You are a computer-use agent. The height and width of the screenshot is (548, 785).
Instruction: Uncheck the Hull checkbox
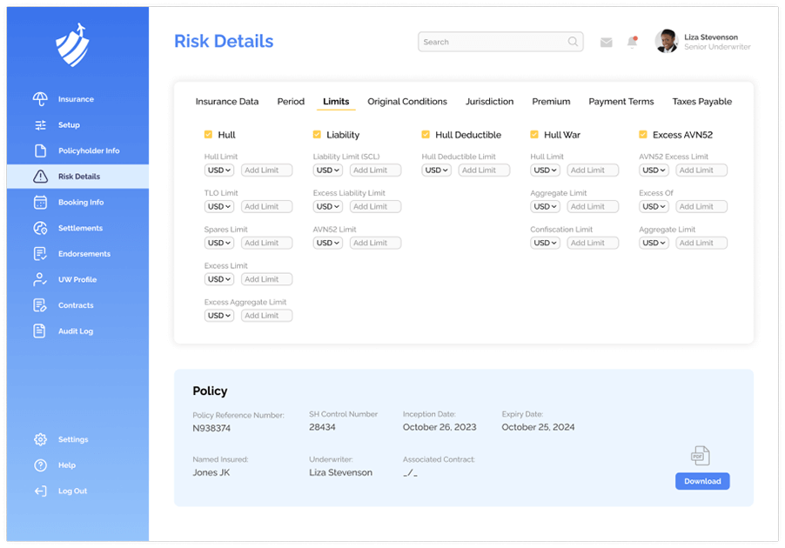pyautogui.click(x=208, y=135)
